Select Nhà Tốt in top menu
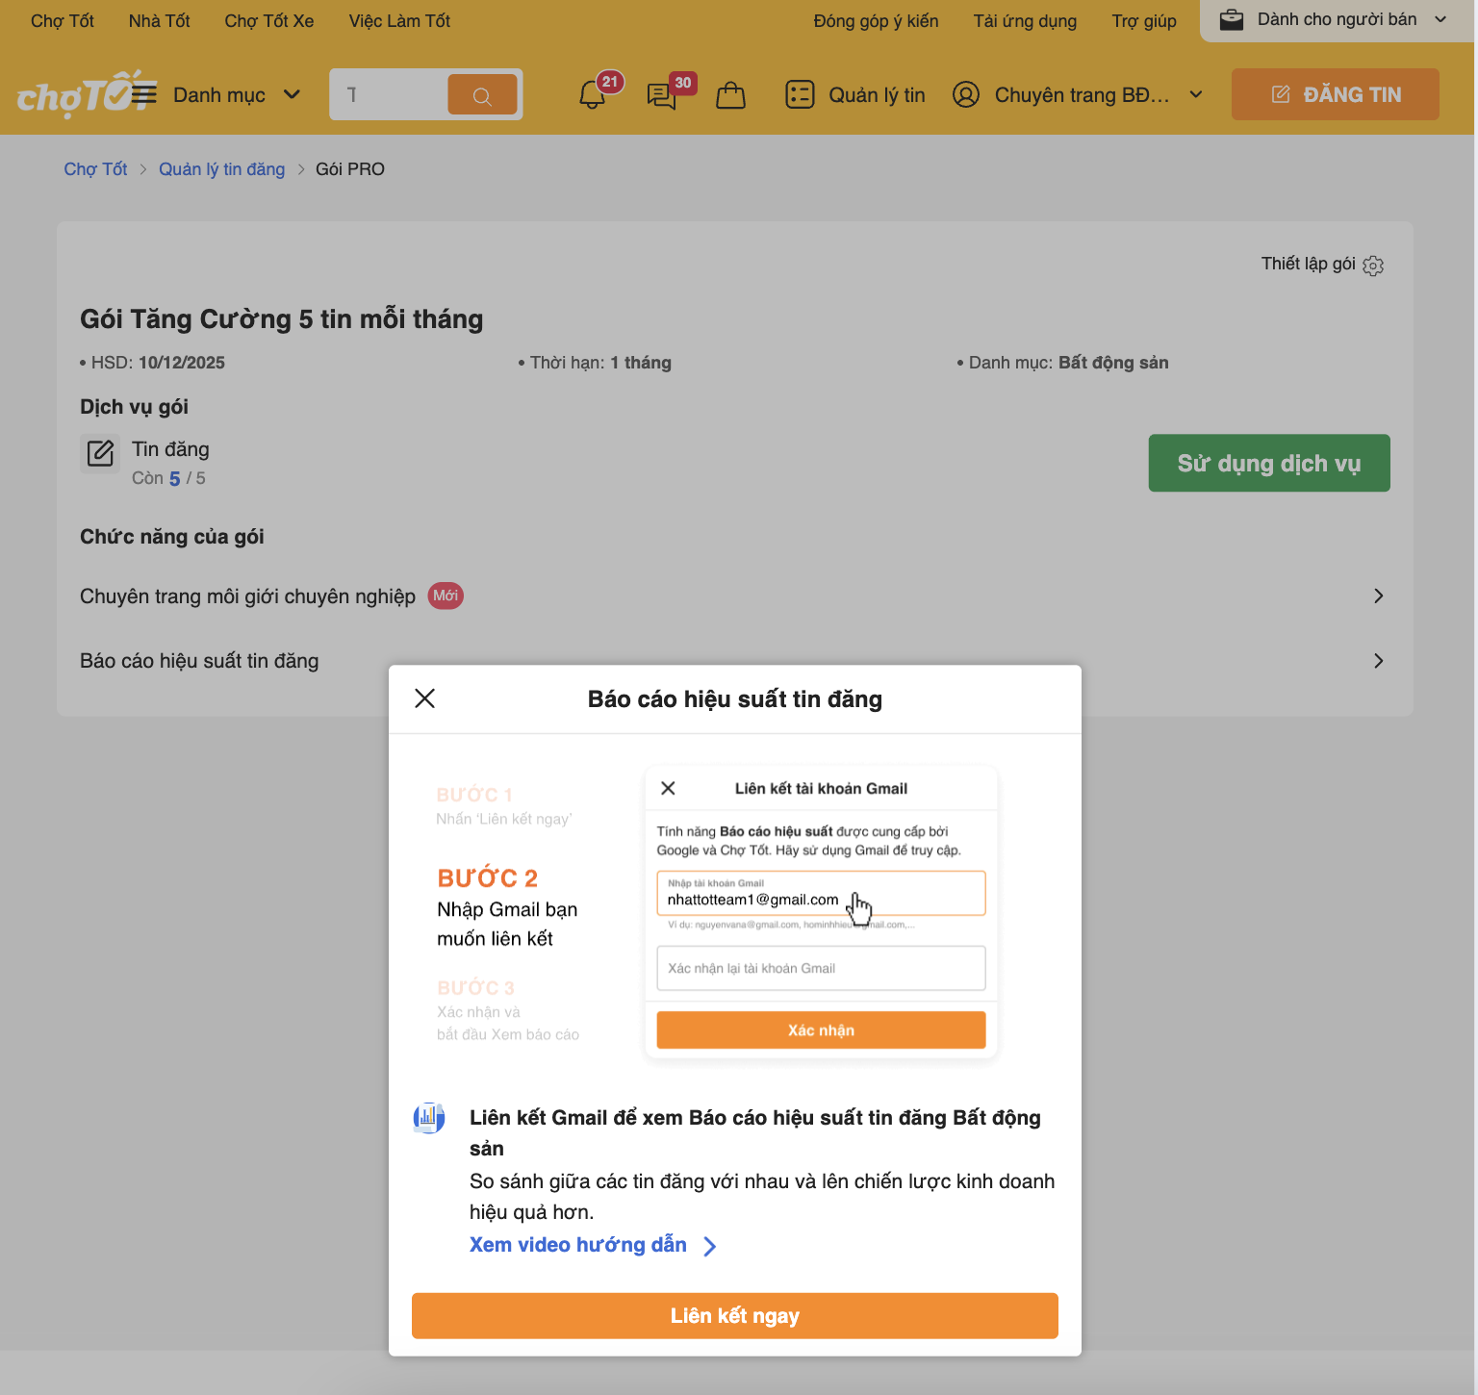Screen dimensions: 1478x1395 (159, 21)
